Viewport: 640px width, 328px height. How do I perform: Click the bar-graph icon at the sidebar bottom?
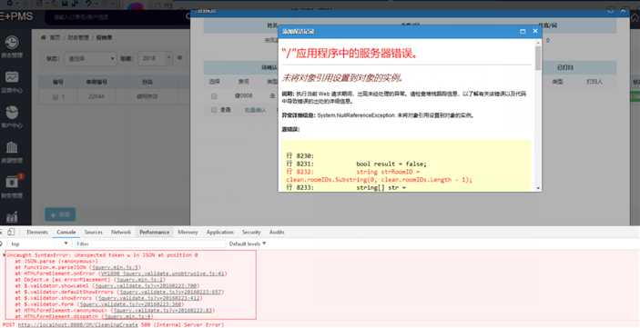click(12, 217)
